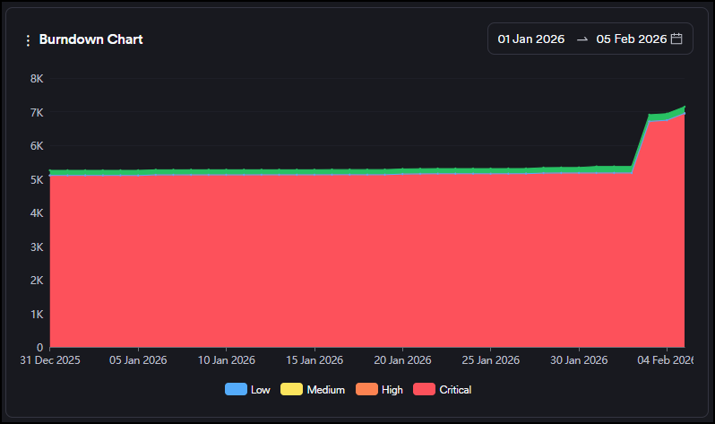Toggle the High series via its legend label
Viewport: 715px width, 424px height.
click(x=392, y=390)
